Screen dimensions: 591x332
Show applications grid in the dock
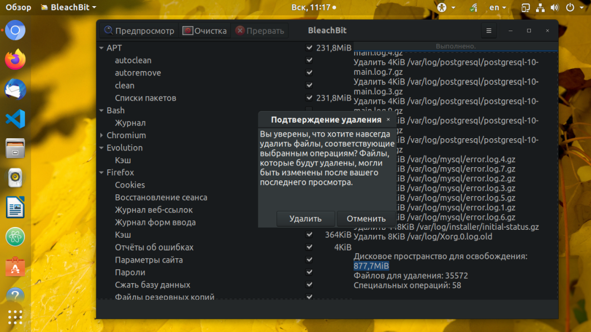tap(15, 317)
